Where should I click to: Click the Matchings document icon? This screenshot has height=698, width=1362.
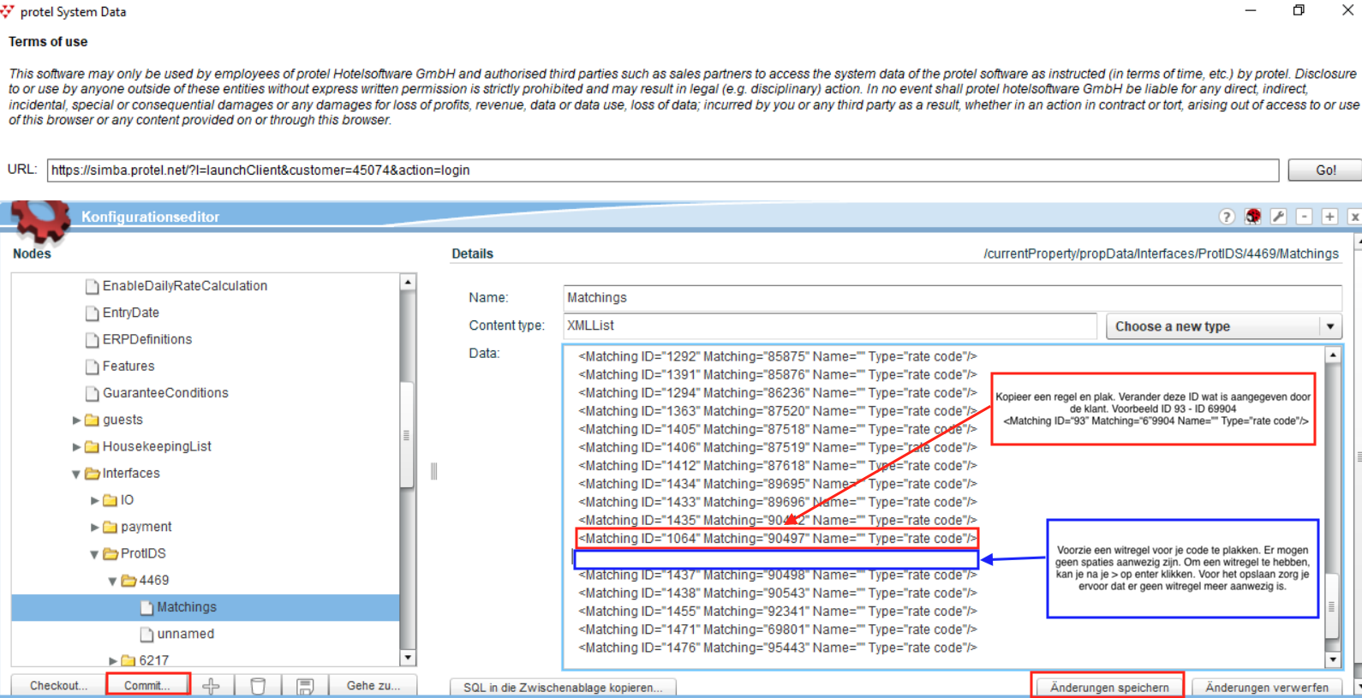(146, 607)
